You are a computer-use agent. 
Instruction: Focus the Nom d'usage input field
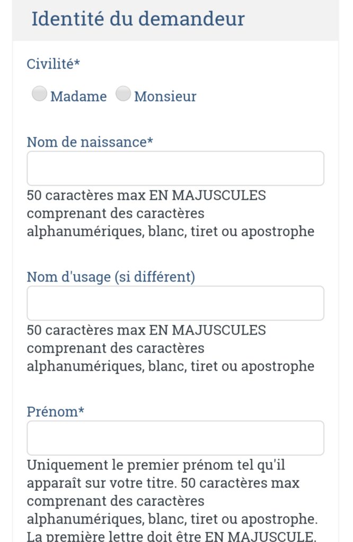coord(175,303)
